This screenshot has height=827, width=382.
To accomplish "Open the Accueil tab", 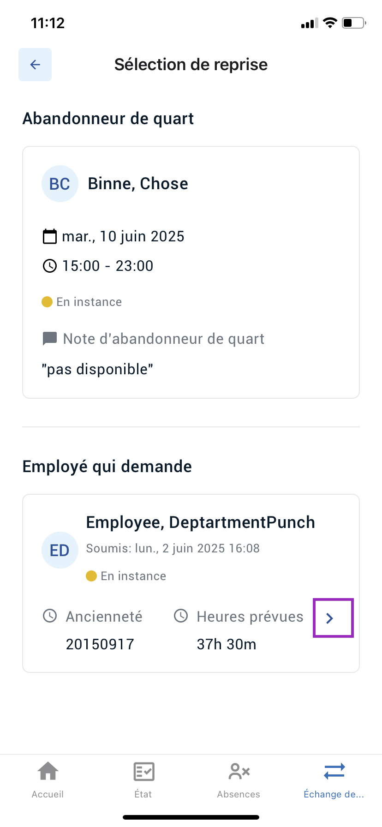I will (x=48, y=780).
